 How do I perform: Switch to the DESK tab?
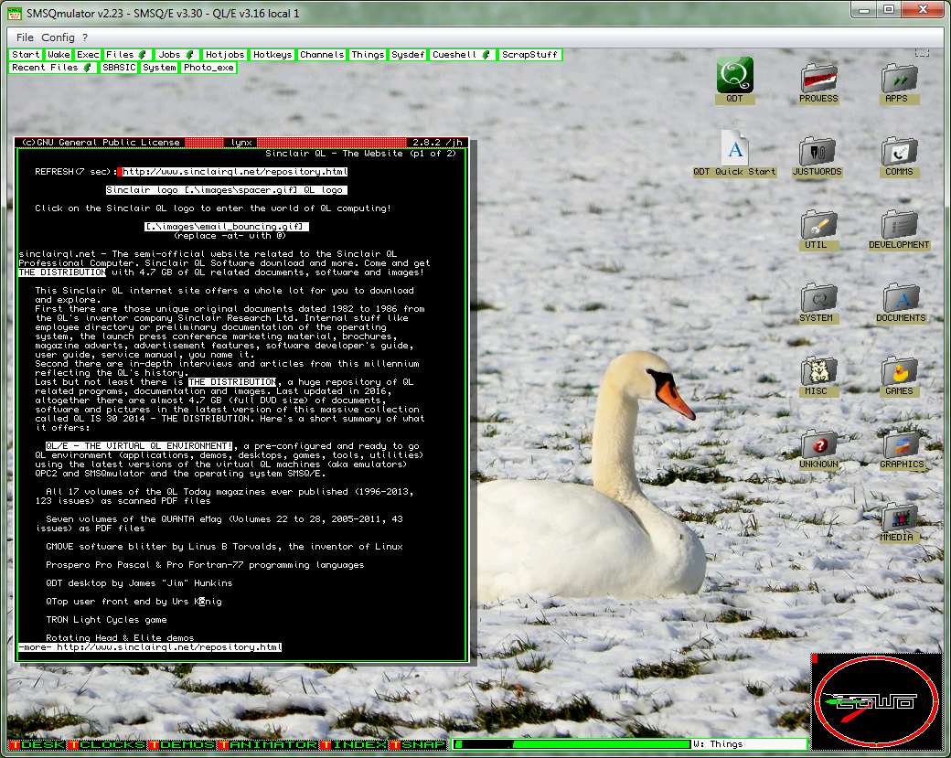[x=37, y=744]
